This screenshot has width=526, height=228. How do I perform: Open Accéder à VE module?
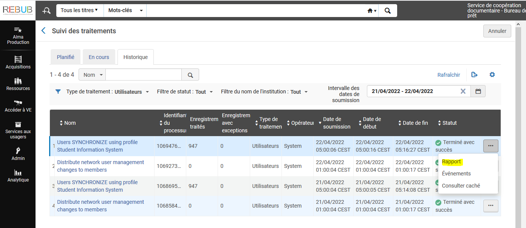pyautogui.click(x=18, y=106)
